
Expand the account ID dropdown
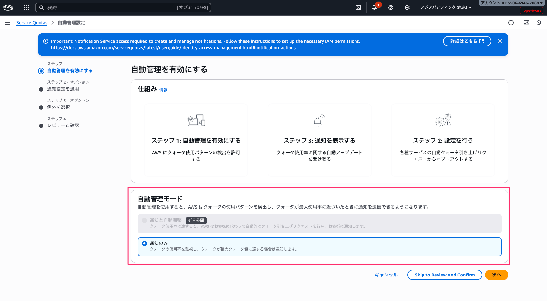[x=512, y=3]
